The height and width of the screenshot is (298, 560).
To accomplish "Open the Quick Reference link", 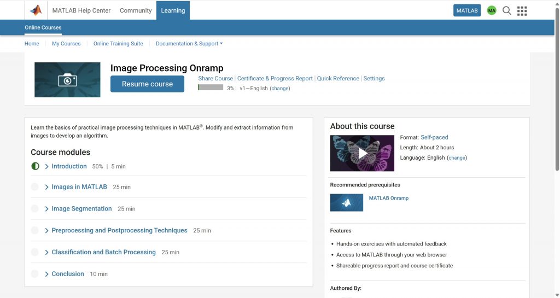I will (x=338, y=78).
